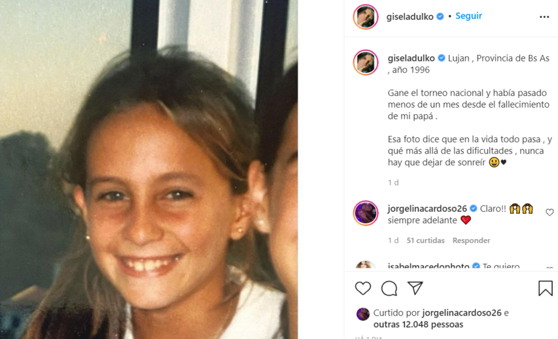
Task: Like jorgelinacardoso26's comment with small heart
Action: [x=549, y=212]
